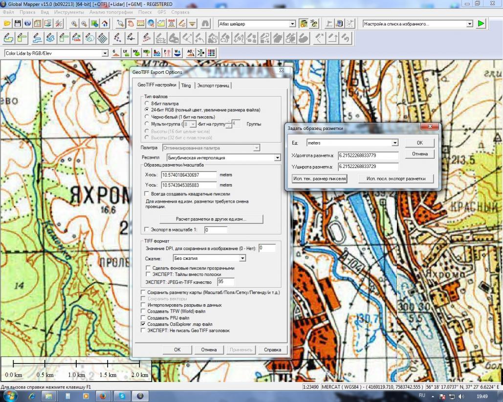
Task: Open the Atlas shader dropdown list
Action: tap(293, 23)
